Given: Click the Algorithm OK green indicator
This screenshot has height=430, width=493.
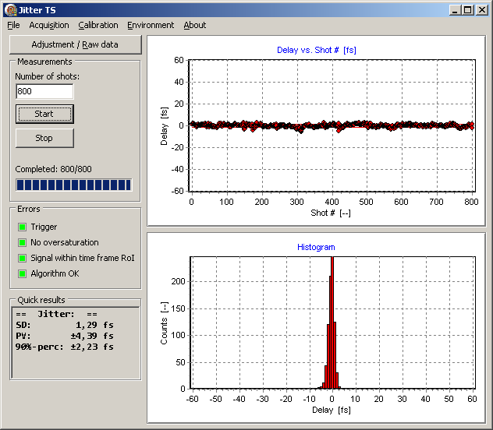Looking at the screenshot, I should [22, 274].
